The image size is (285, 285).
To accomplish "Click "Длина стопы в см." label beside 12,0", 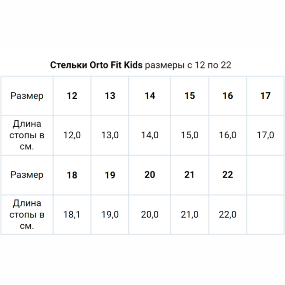I will point(27,135).
